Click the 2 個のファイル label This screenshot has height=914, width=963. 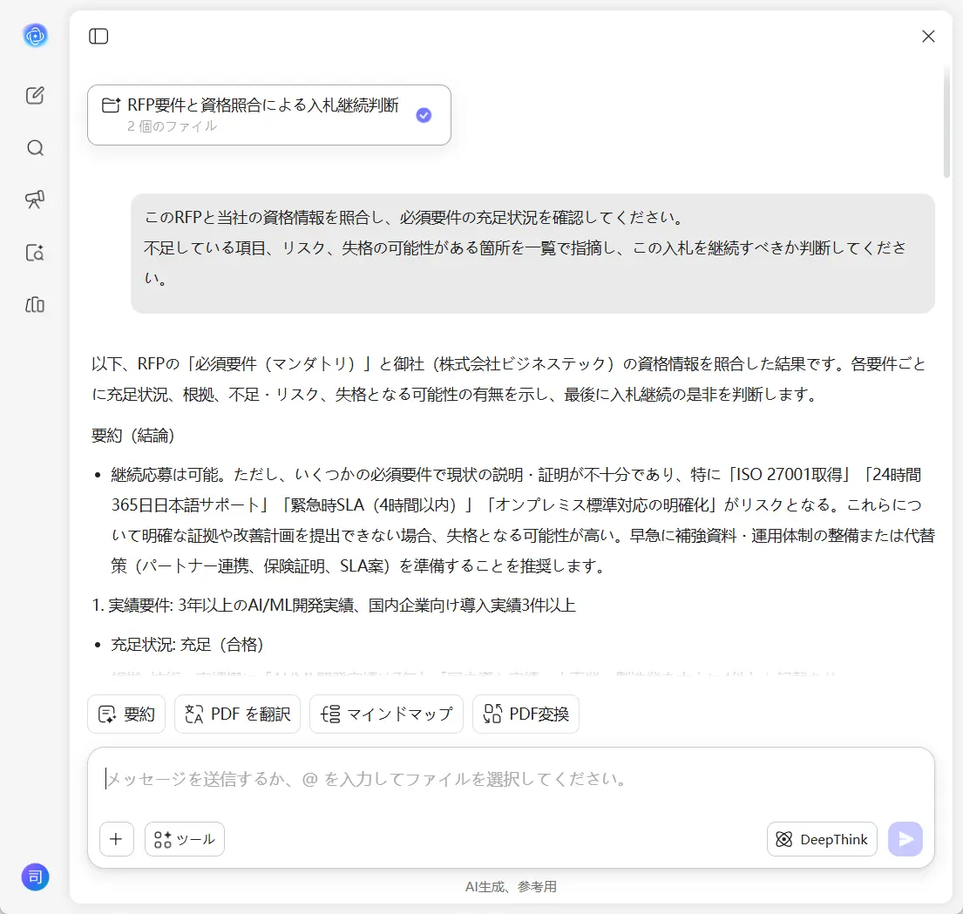pos(172,125)
